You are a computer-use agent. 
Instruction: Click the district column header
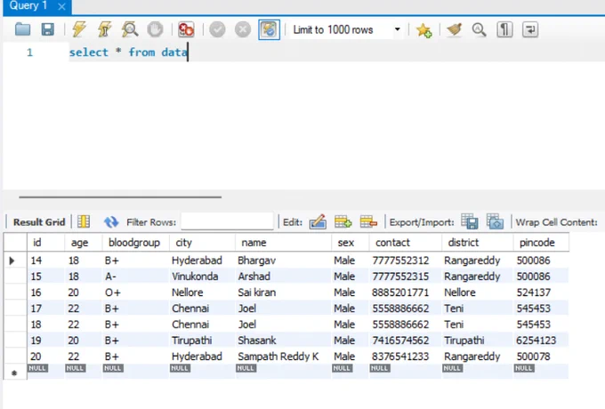click(477, 243)
